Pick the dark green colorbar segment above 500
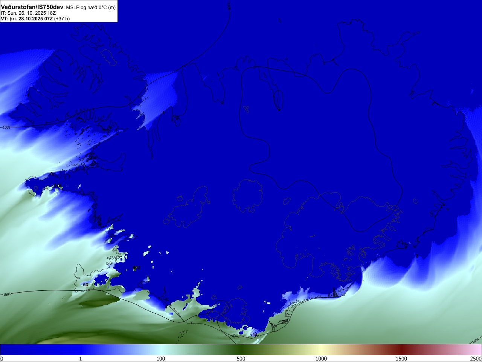This screenshot has width=482, height=362. [x=241, y=350]
